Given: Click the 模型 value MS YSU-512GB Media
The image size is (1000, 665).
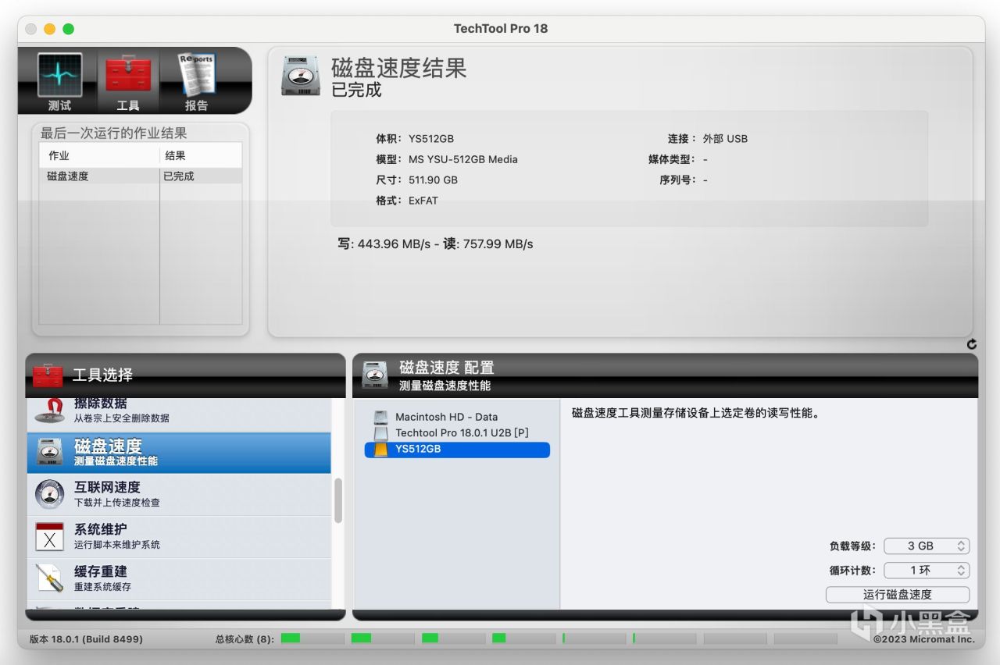Looking at the screenshot, I should click(463, 159).
